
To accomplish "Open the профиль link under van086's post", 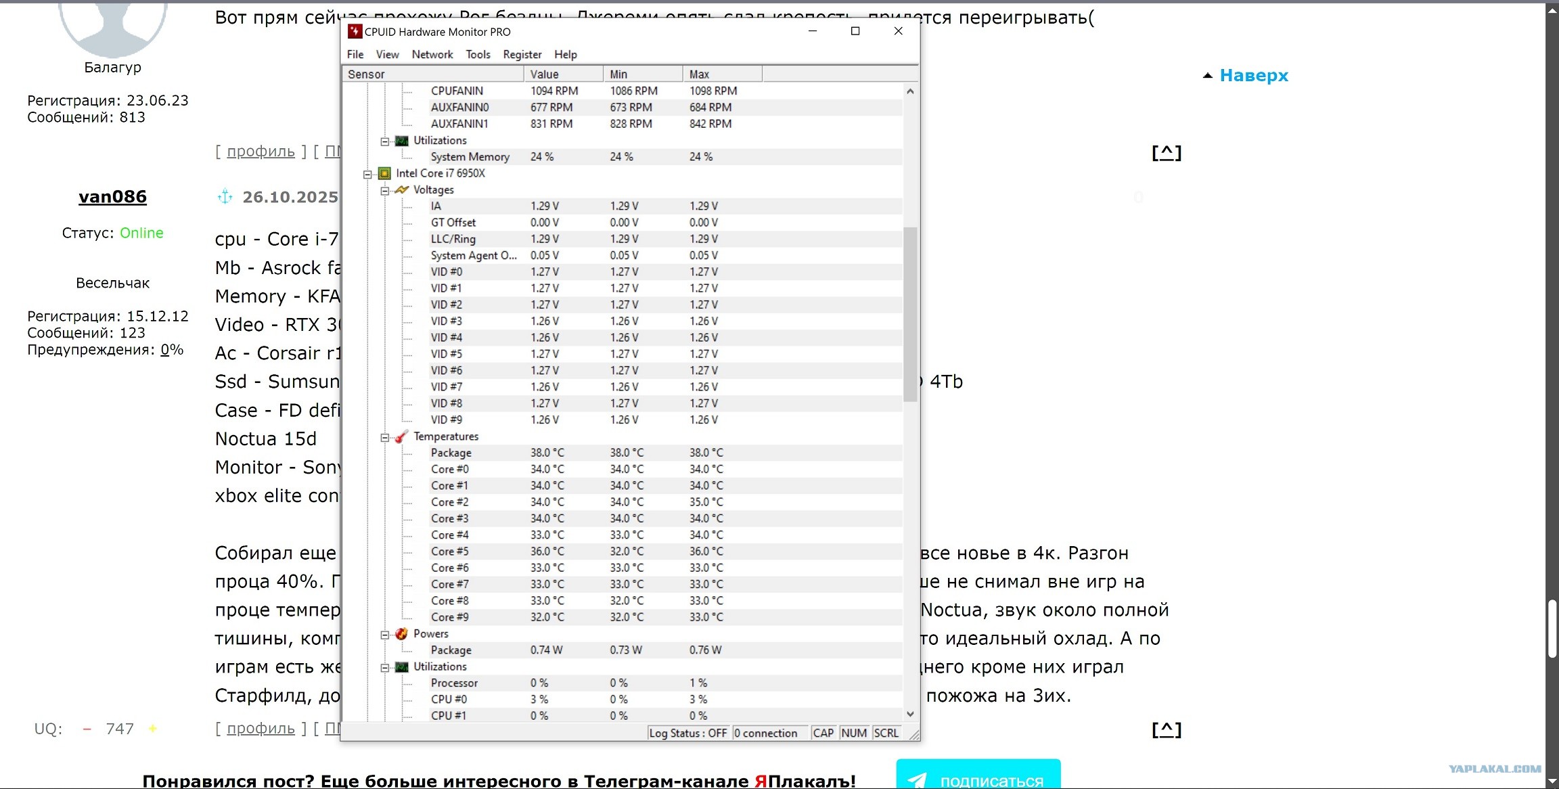I will [x=261, y=728].
